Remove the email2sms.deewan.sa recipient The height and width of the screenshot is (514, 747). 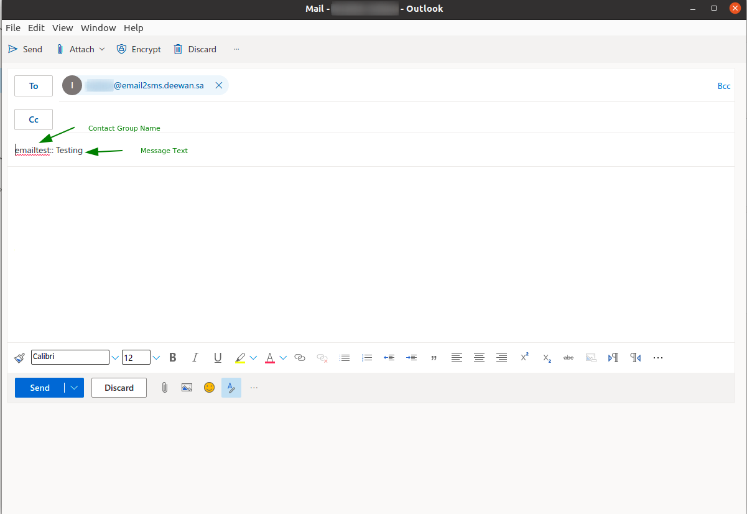(219, 86)
